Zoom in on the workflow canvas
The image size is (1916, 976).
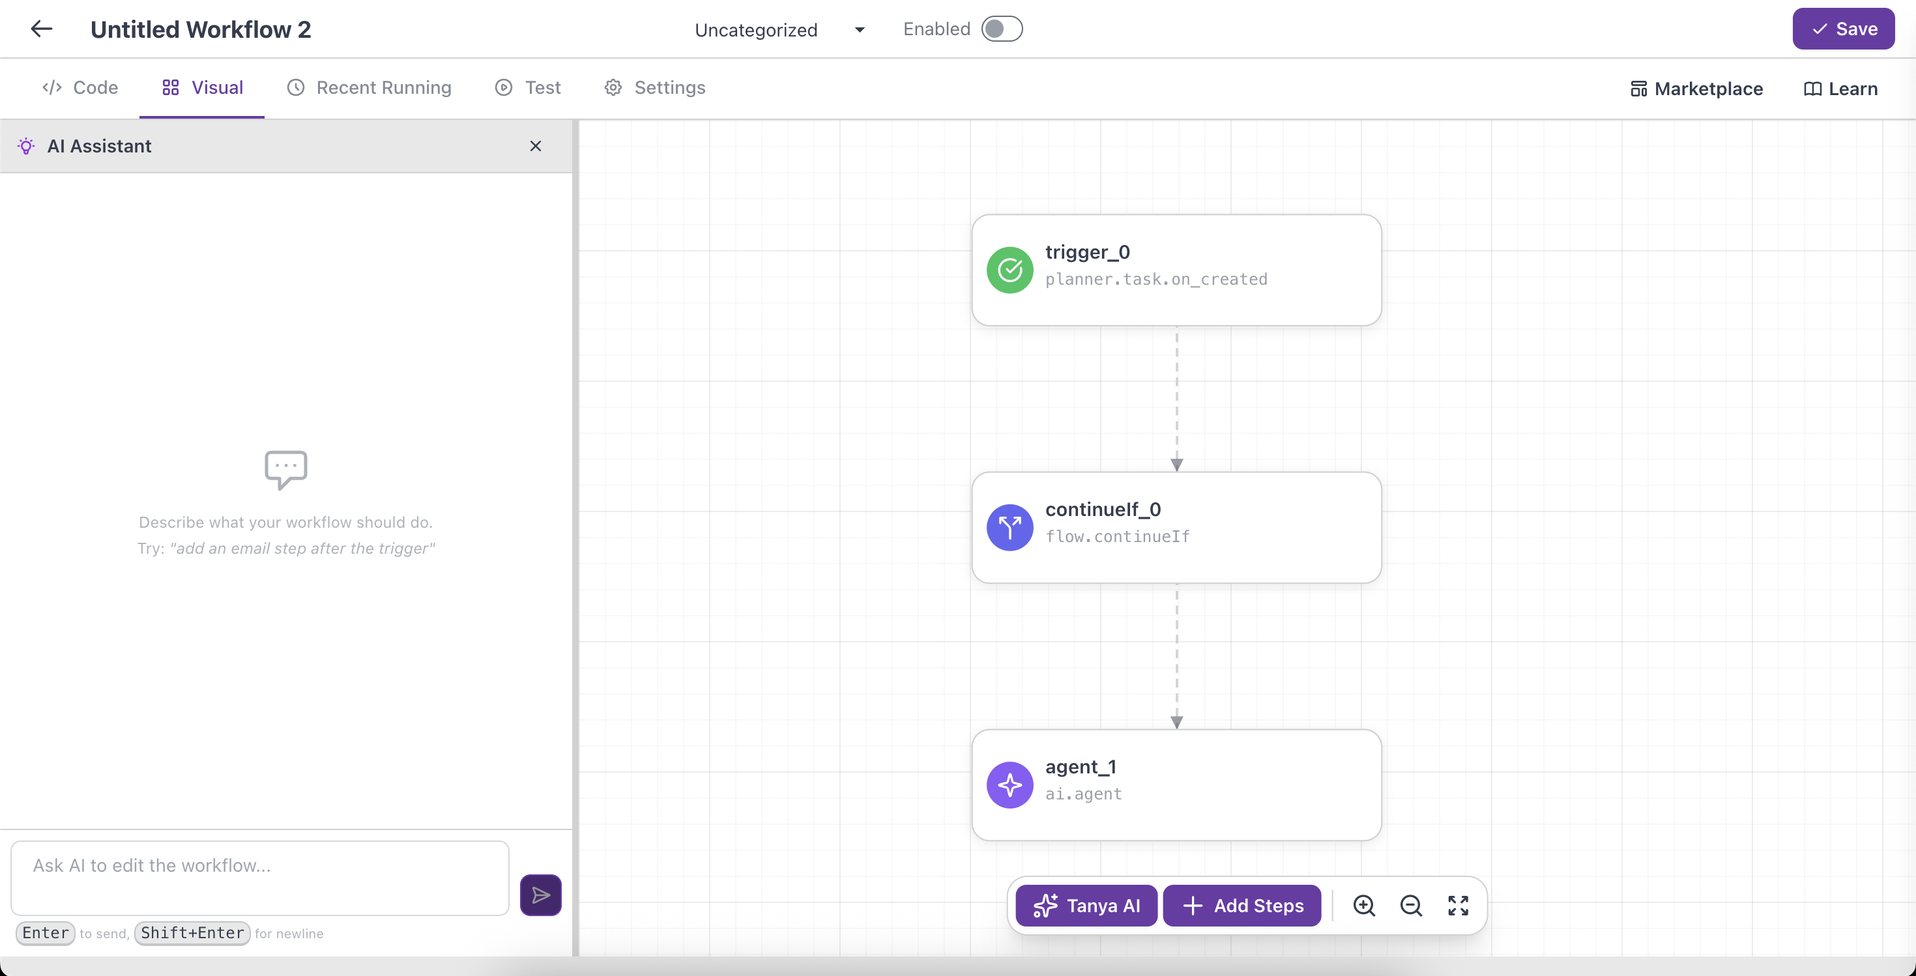coord(1364,906)
